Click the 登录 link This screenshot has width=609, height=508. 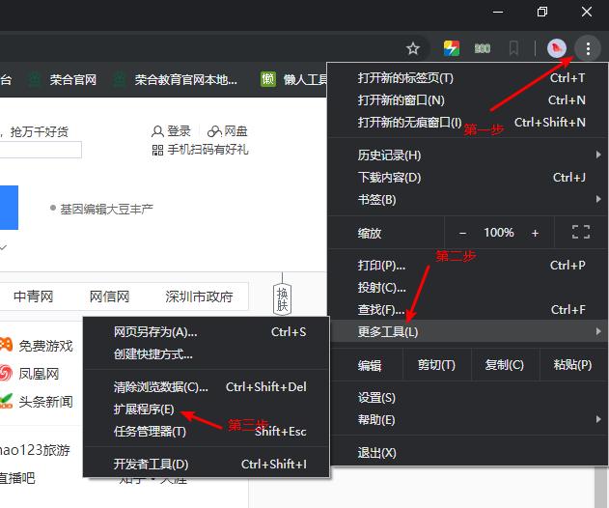[x=180, y=131]
